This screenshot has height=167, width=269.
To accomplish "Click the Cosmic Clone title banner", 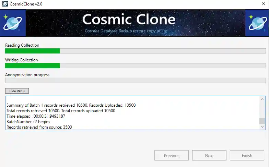I will [136, 23].
